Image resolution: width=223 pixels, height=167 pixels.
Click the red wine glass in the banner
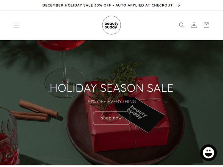coord(63,64)
